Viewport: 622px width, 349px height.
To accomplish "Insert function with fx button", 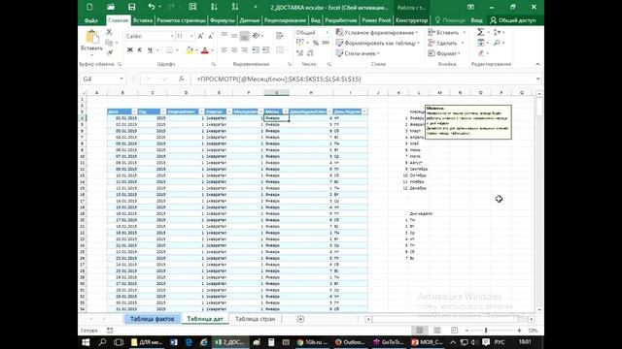I will click(182, 79).
